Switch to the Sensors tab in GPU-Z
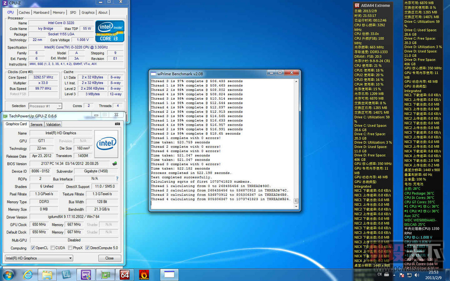 [x=36, y=124]
